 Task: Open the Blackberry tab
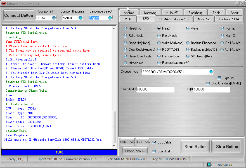[195, 13]
